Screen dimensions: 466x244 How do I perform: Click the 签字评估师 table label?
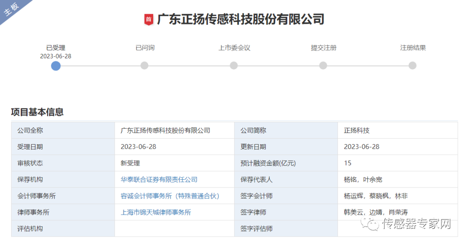coord(256,228)
